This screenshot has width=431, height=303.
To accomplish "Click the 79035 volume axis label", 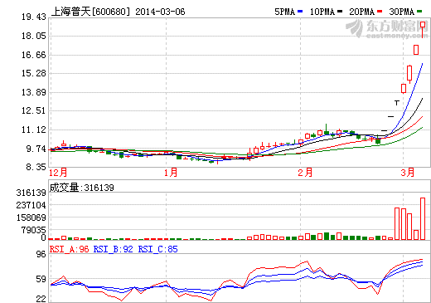I will pos(33,230).
